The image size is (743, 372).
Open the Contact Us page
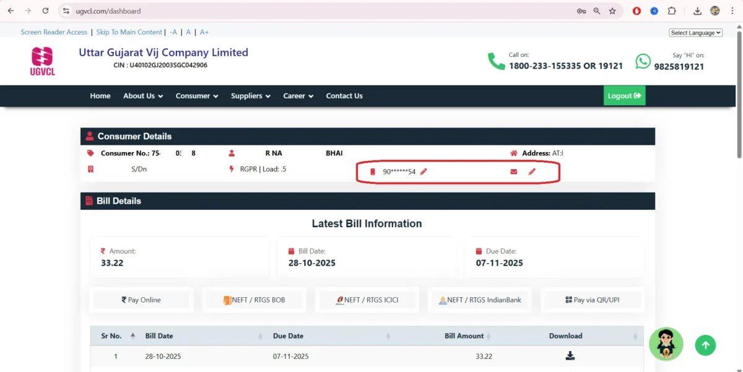click(x=344, y=96)
